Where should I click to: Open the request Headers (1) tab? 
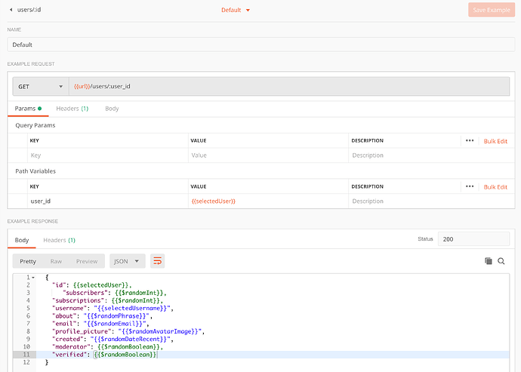click(x=72, y=109)
